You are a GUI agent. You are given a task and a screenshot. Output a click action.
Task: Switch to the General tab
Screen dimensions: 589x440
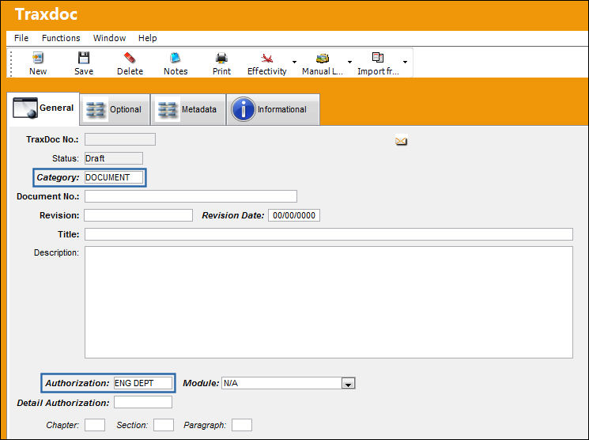click(x=43, y=108)
